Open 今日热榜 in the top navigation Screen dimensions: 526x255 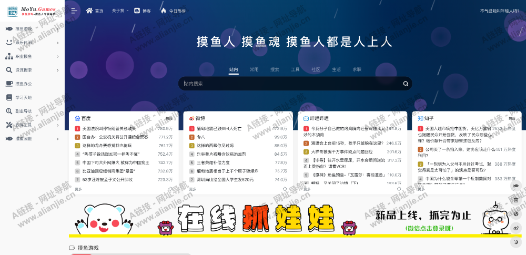click(173, 11)
